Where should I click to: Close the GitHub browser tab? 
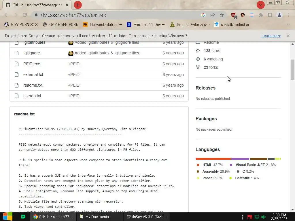(67, 5)
